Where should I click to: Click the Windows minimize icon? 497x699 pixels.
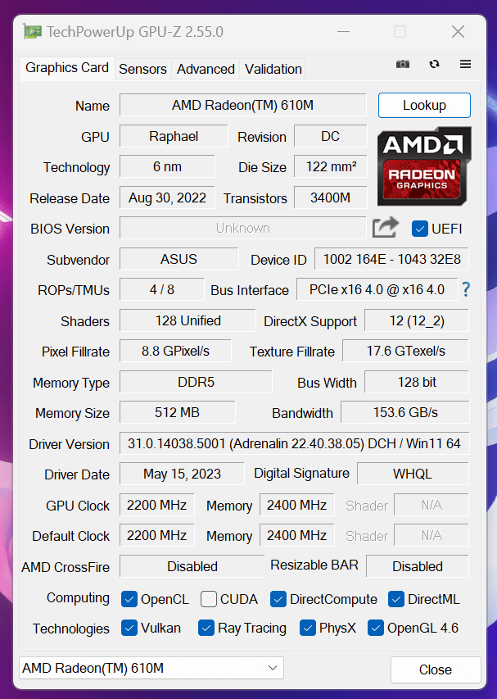[343, 31]
